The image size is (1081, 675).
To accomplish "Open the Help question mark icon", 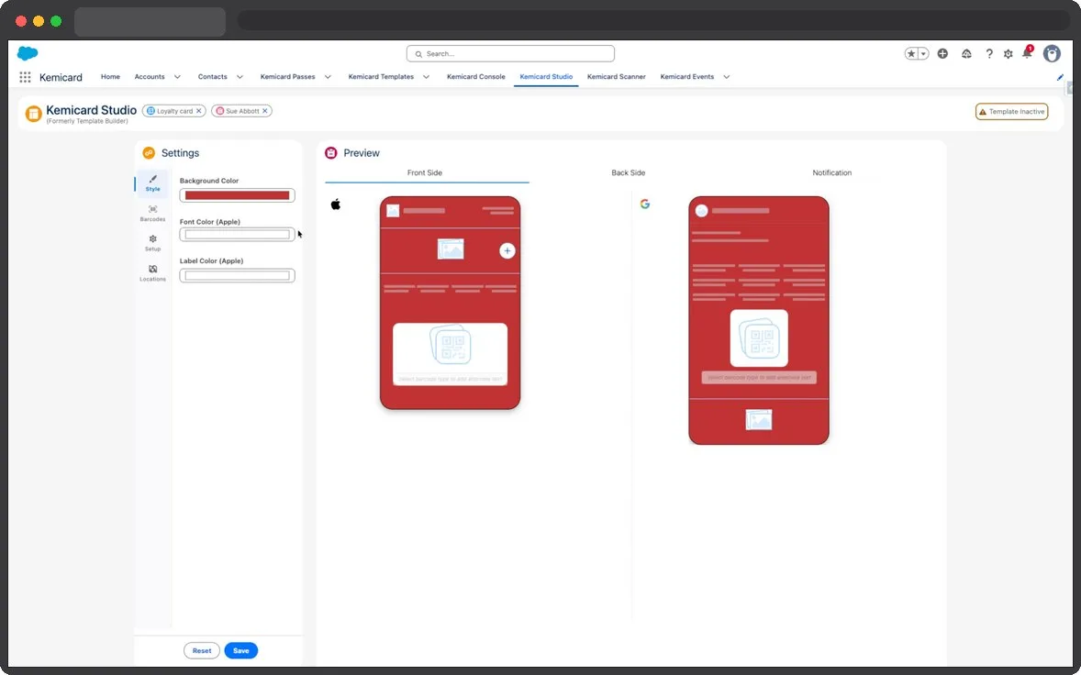I will (989, 54).
